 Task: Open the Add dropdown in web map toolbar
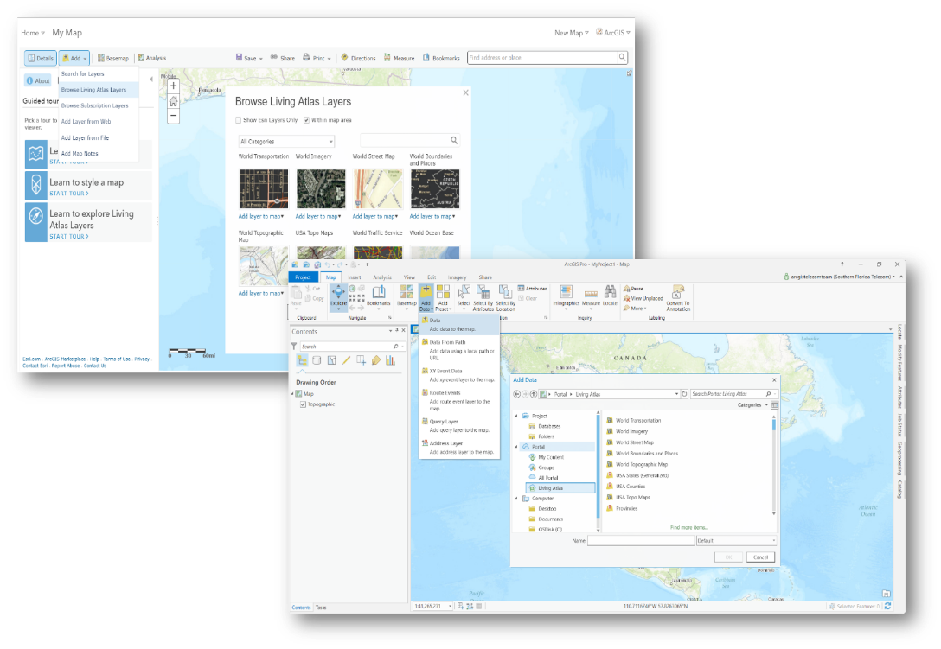coord(74,58)
